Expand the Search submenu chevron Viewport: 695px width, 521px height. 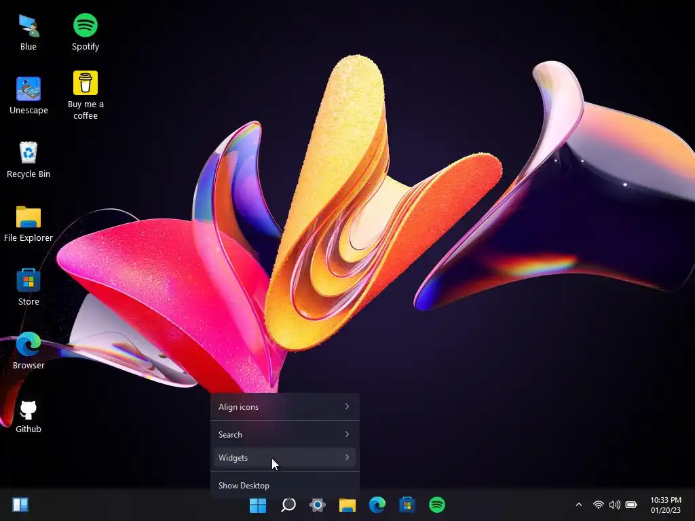[x=347, y=434]
